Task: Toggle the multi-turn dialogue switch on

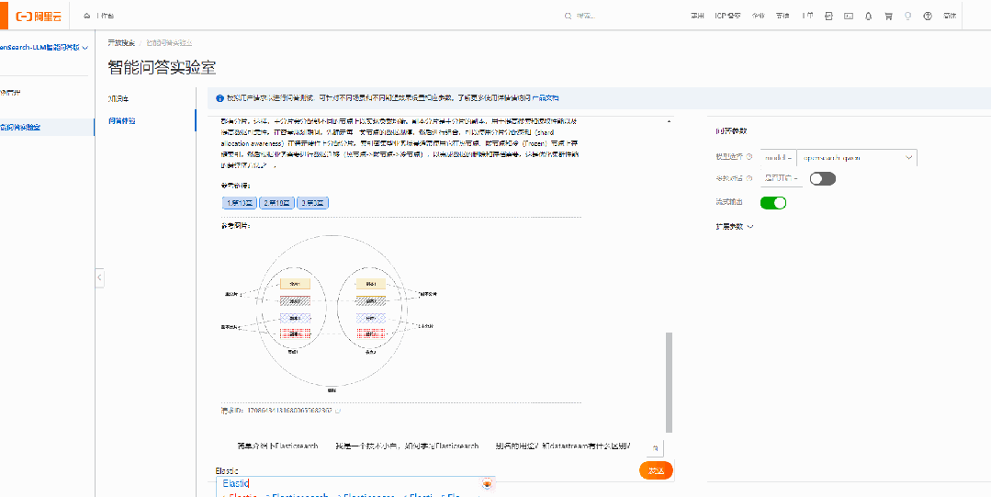Action: tap(823, 179)
